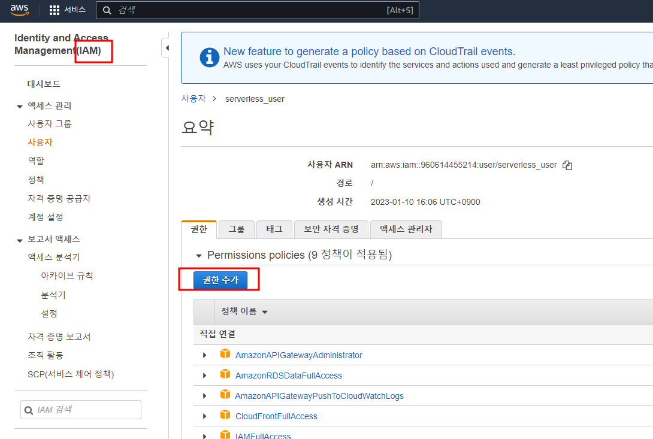Open the AmazonAPIGatewayAdministrator policy link

click(298, 355)
